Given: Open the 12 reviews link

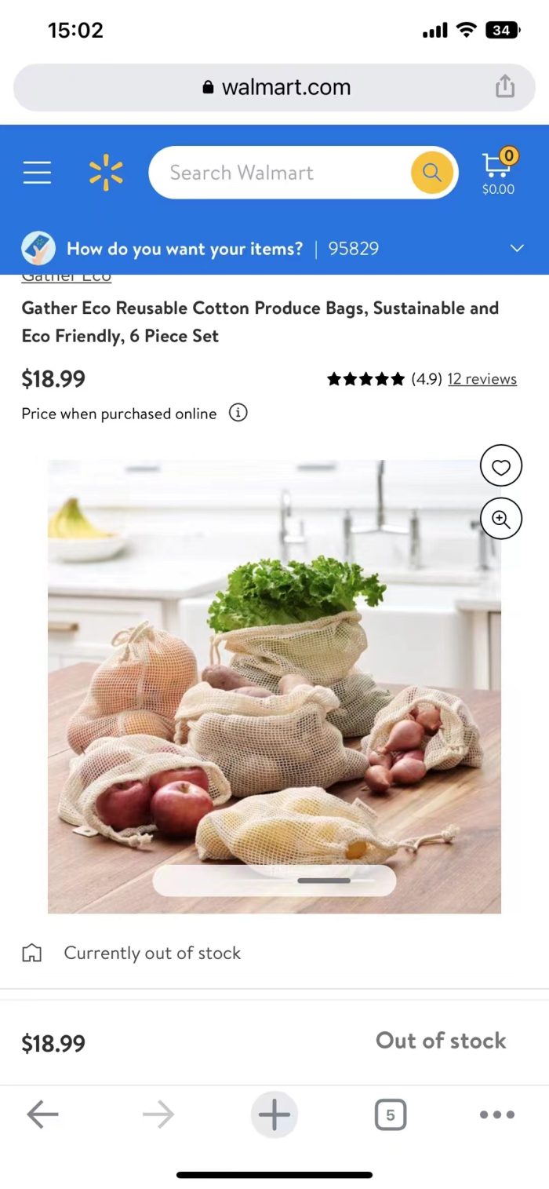Looking at the screenshot, I should 482,379.
